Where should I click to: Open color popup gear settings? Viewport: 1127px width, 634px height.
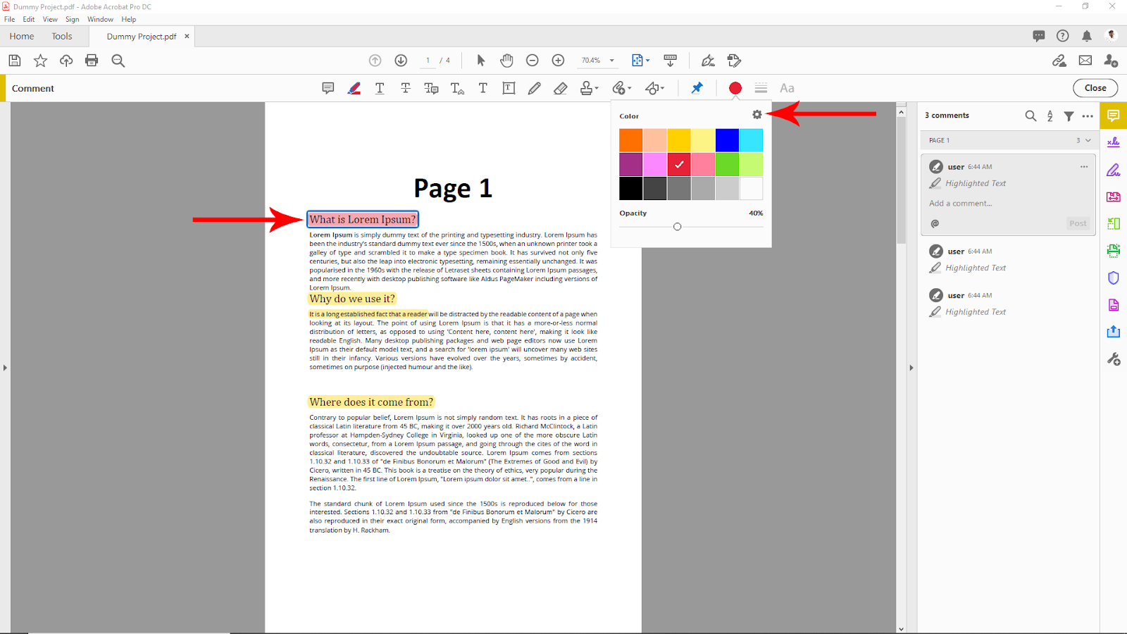(757, 114)
